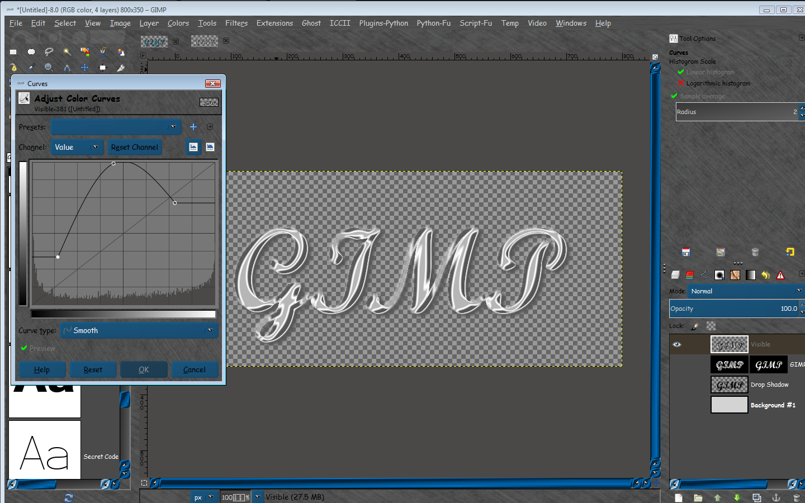This screenshot has height=503, width=805.
Task: Click the anchor layer icon
Action: coord(776,497)
